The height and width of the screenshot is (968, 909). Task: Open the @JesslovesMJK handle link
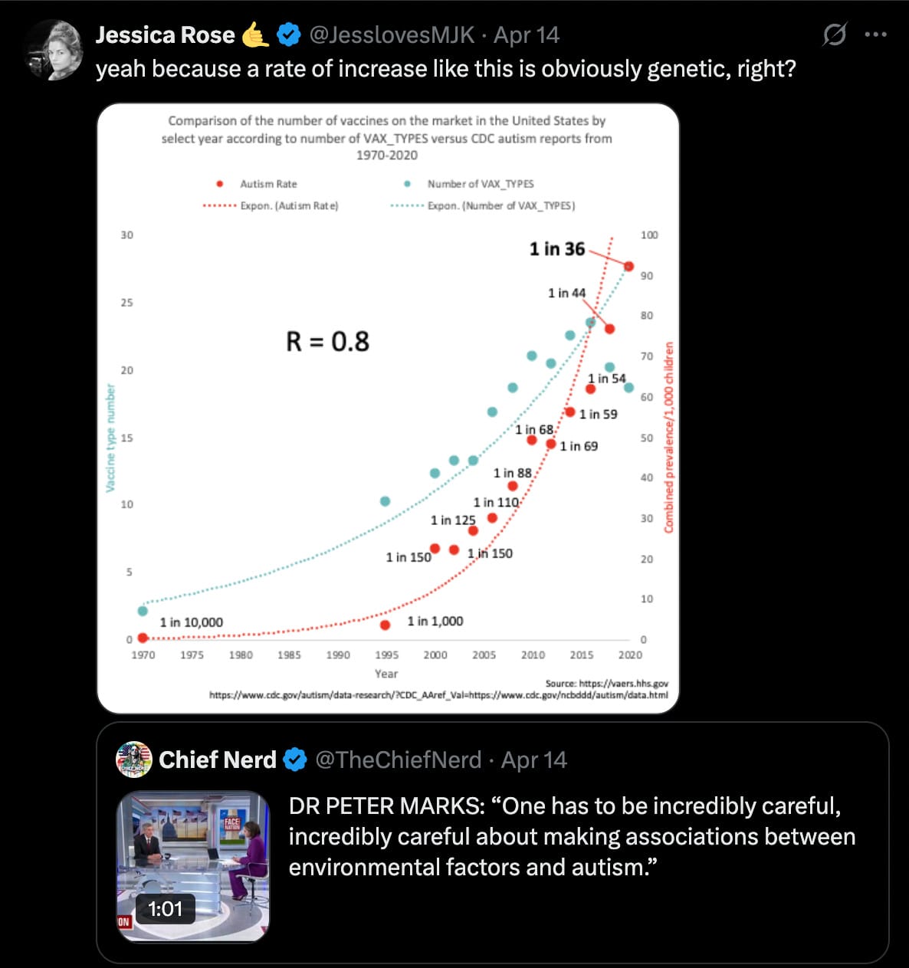pos(392,34)
